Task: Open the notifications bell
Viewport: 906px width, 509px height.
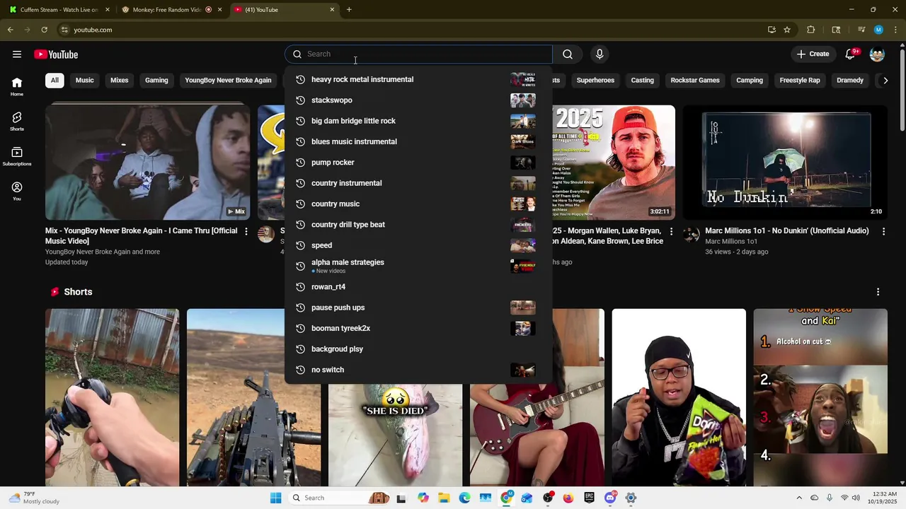Action: pyautogui.click(x=851, y=54)
